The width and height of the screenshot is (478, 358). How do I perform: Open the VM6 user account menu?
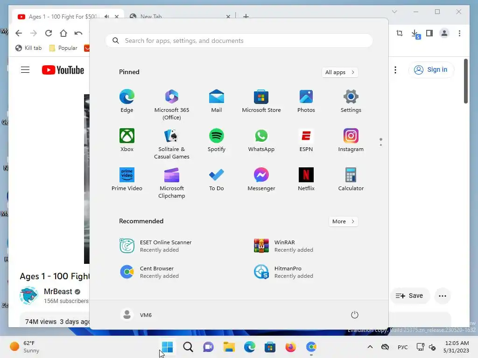tap(136, 315)
